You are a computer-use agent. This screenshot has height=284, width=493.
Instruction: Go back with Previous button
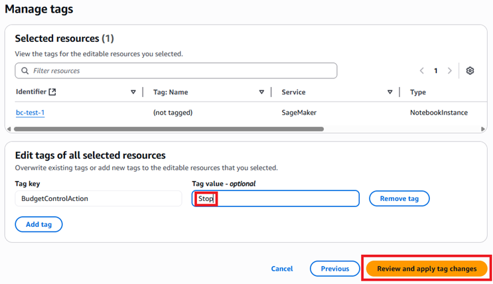click(x=335, y=269)
